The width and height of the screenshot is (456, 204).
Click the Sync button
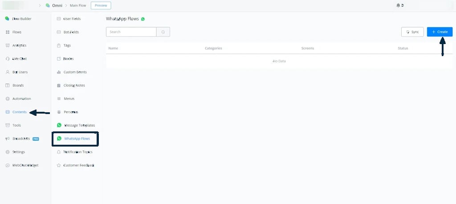point(412,32)
